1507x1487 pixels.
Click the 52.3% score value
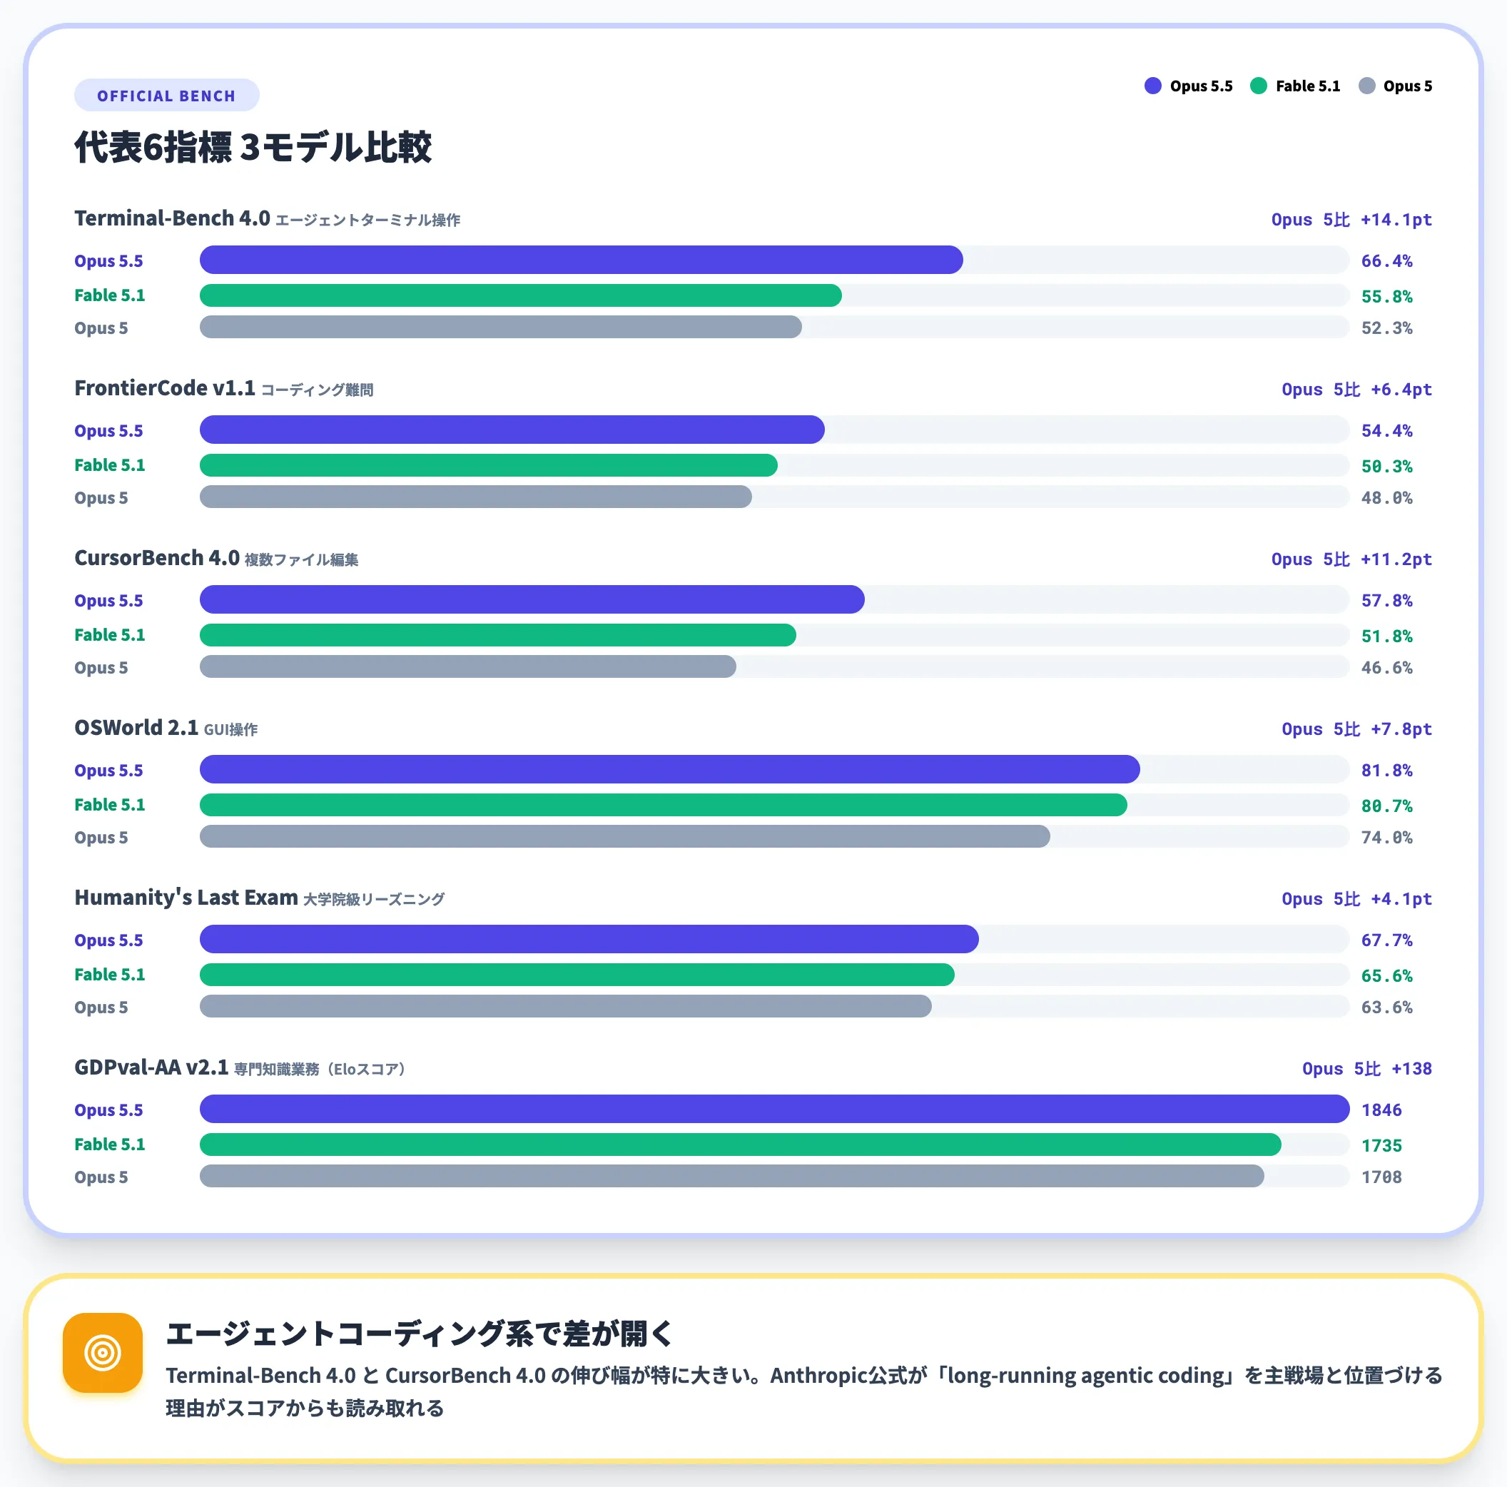pyautogui.click(x=1387, y=328)
